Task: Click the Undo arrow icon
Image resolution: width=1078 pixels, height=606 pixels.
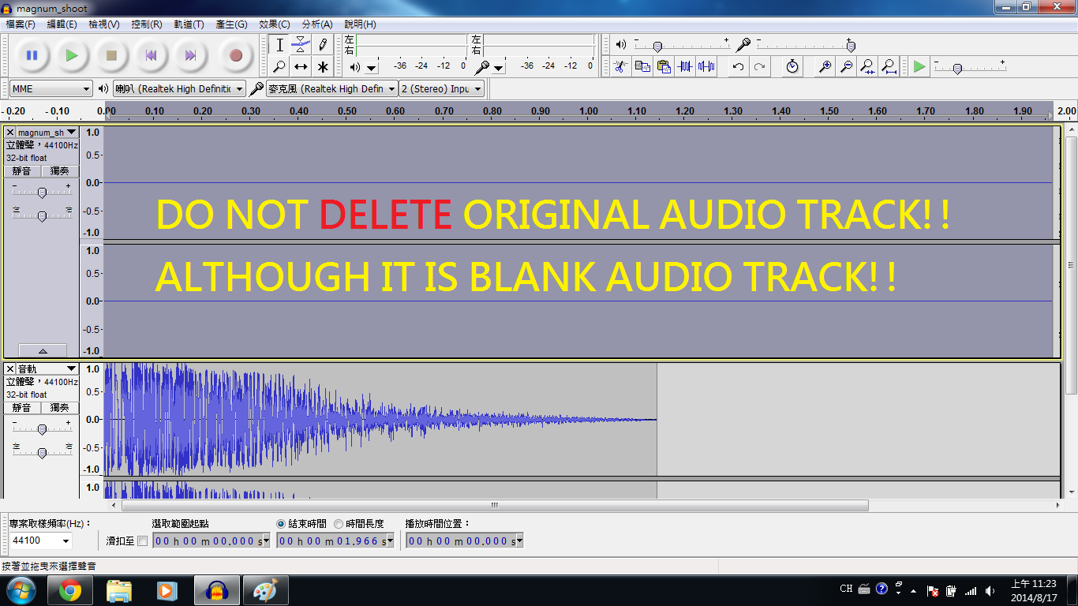Action: [x=738, y=66]
